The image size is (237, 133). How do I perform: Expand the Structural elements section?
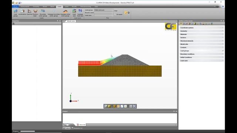201,41
